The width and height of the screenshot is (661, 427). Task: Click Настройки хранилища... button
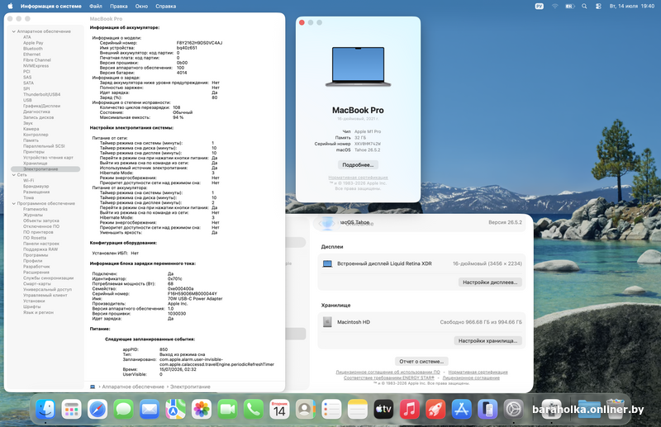point(487,340)
